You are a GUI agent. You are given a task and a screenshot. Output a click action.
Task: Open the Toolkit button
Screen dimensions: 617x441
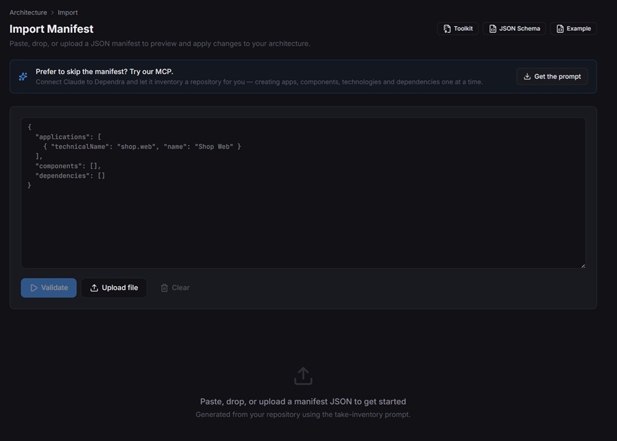tap(458, 28)
